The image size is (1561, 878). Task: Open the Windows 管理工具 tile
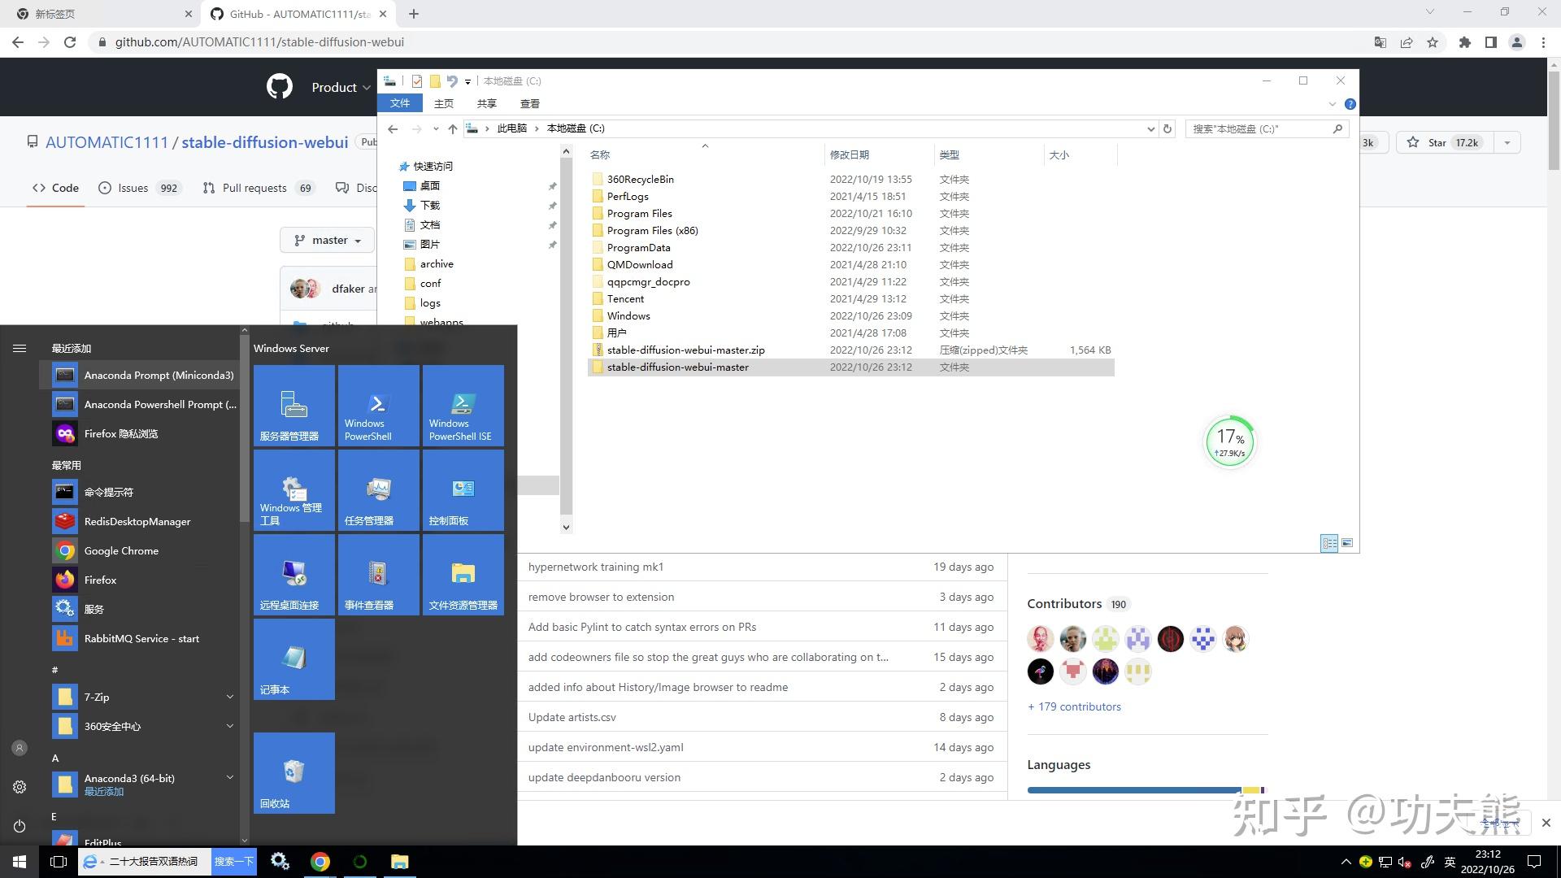point(294,490)
